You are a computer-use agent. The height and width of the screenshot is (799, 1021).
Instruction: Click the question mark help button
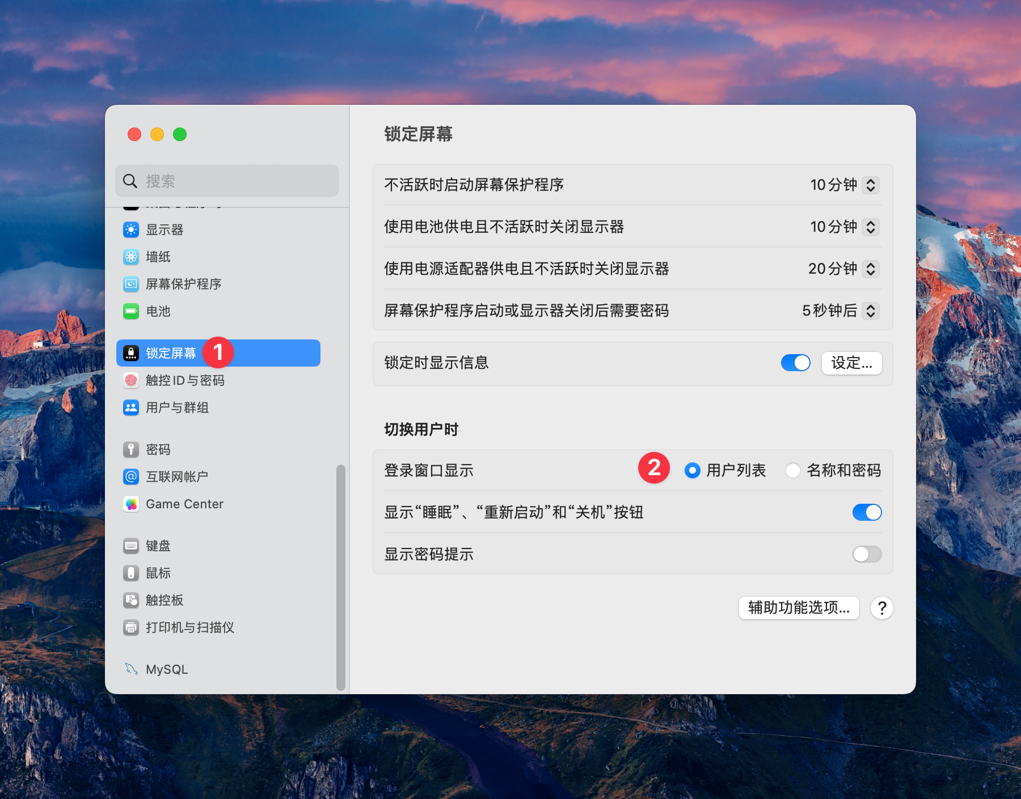(x=882, y=608)
